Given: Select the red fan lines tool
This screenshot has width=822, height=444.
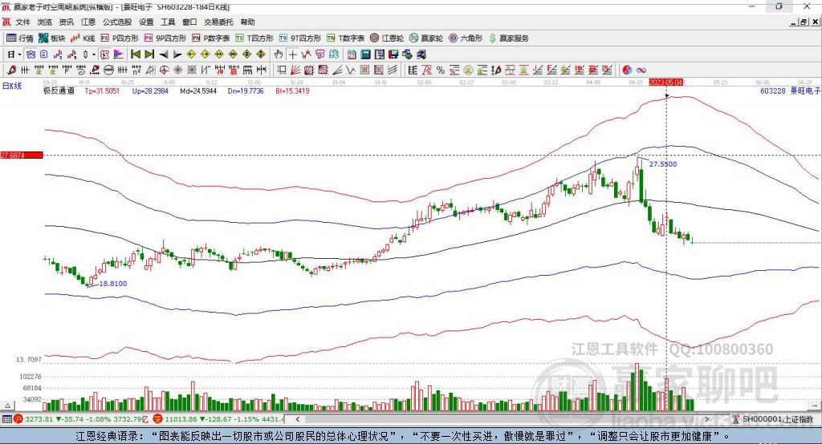Looking at the screenshot, I should (295, 71).
